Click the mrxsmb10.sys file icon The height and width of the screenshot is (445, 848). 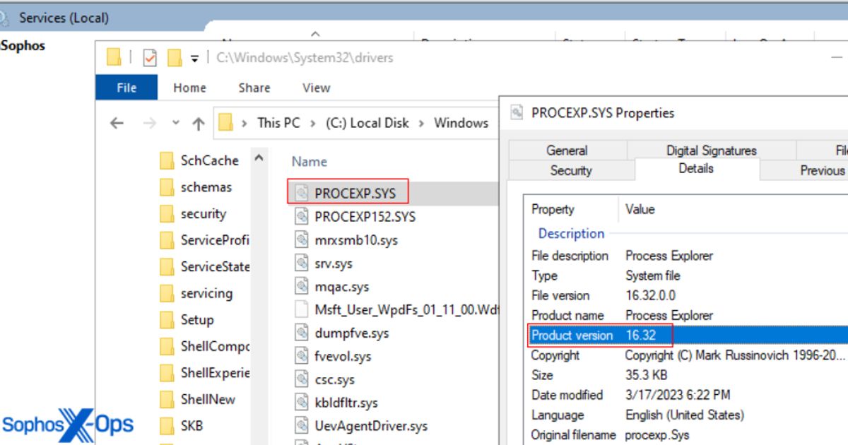[302, 239]
